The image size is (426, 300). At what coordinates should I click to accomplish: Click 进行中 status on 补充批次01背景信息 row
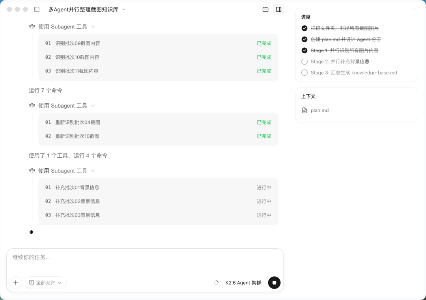(x=264, y=188)
